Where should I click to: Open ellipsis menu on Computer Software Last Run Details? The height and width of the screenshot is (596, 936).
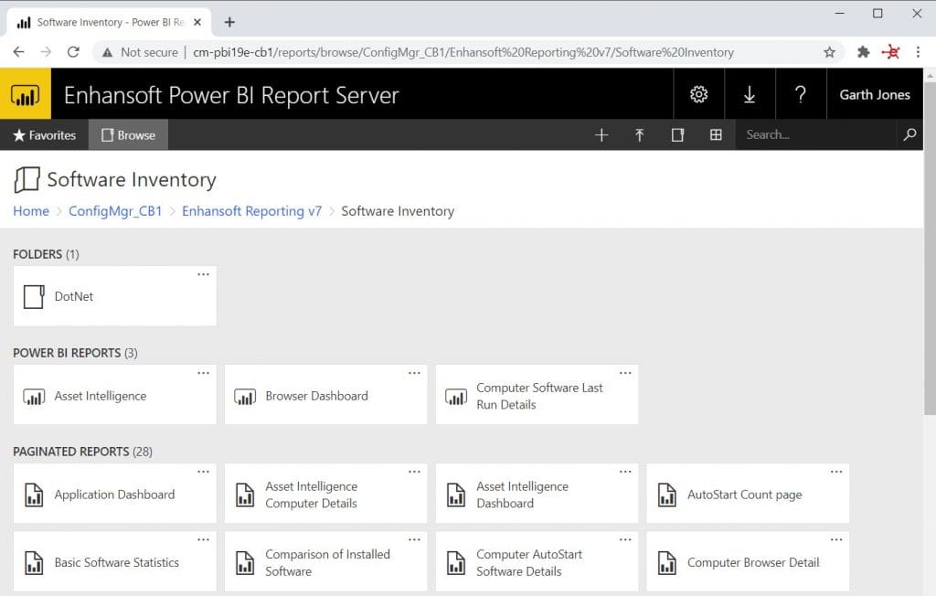pos(625,373)
